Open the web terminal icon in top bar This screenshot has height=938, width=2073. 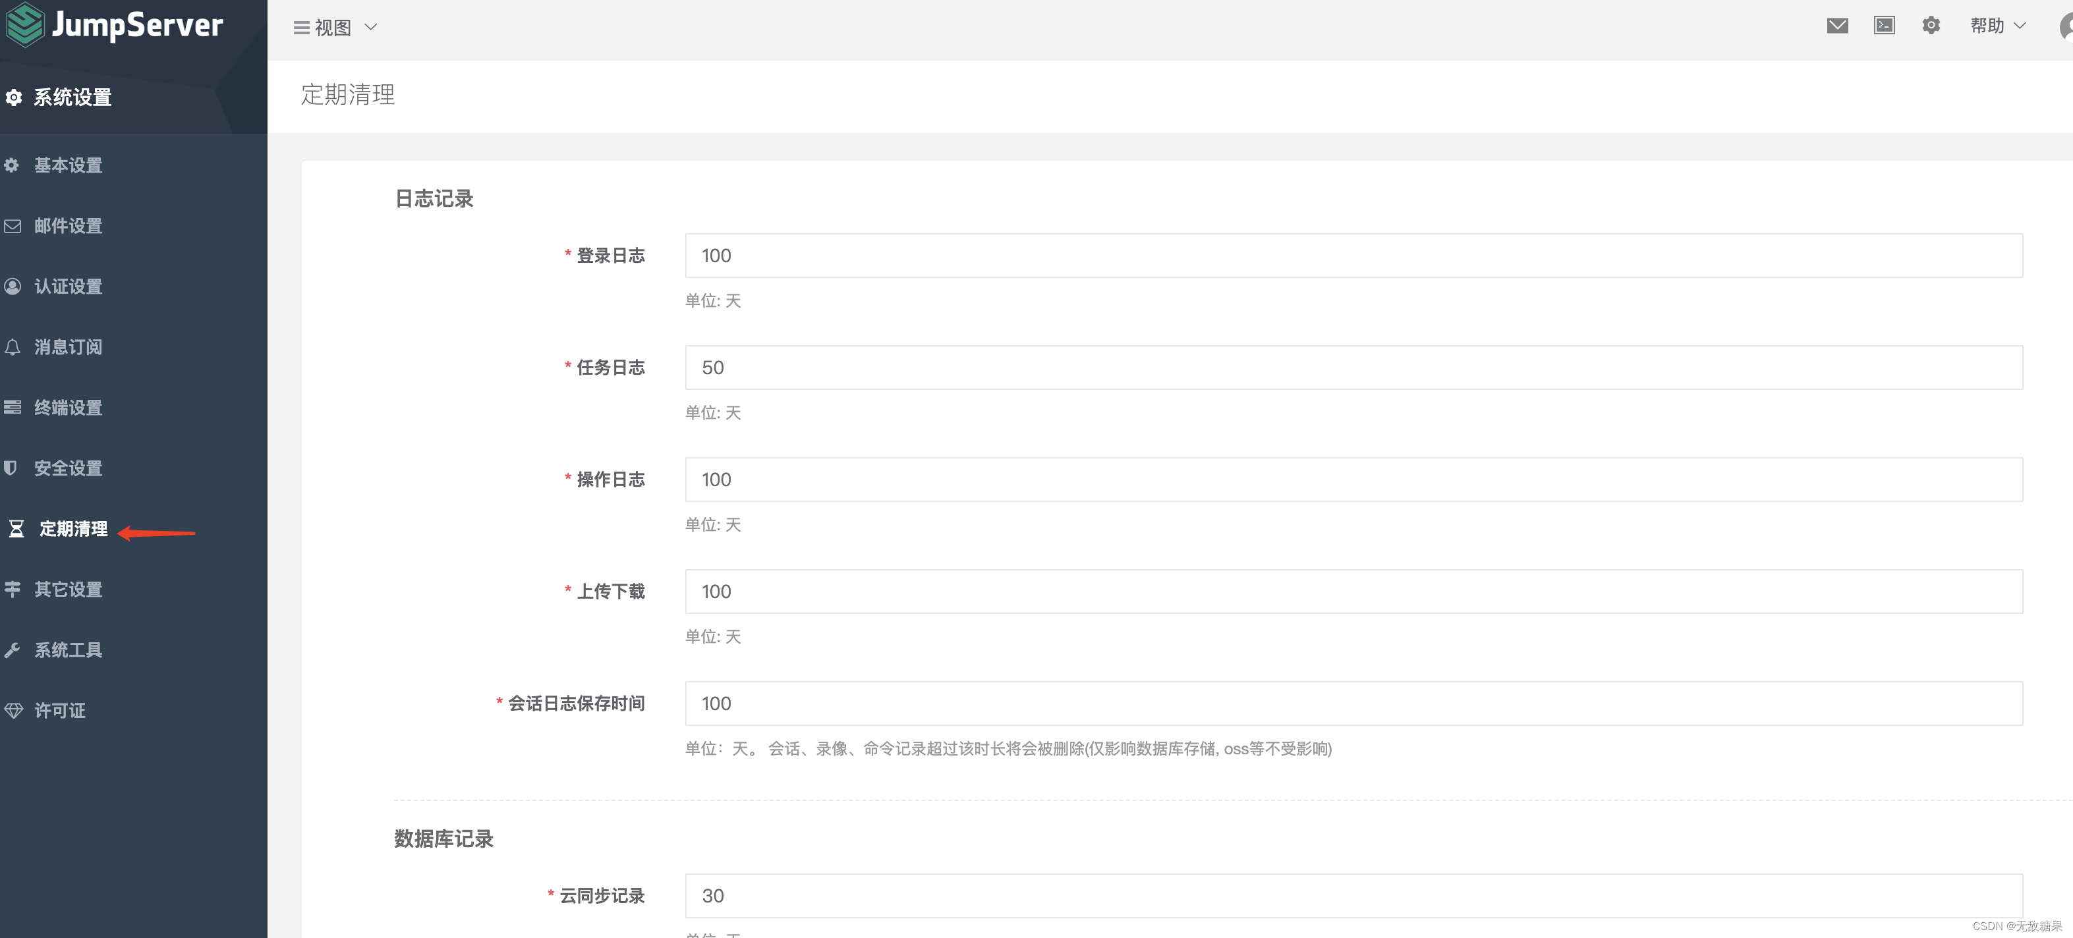coord(1884,26)
